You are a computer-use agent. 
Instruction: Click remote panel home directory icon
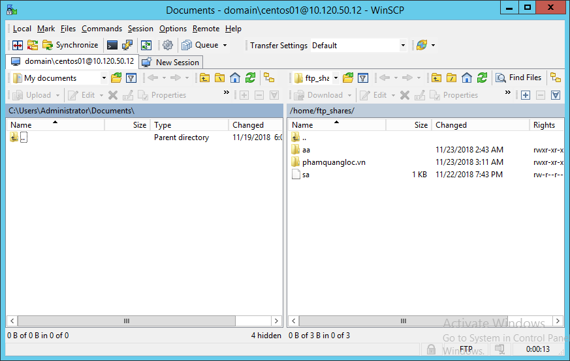click(x=467, y=78)
